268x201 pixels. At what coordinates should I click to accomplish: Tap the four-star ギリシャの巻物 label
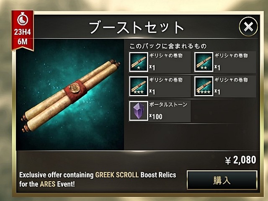pos(231,80)
